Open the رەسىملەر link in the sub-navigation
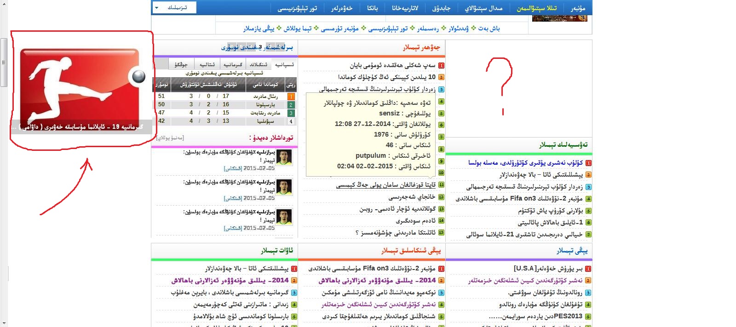 tap(428, 29)
